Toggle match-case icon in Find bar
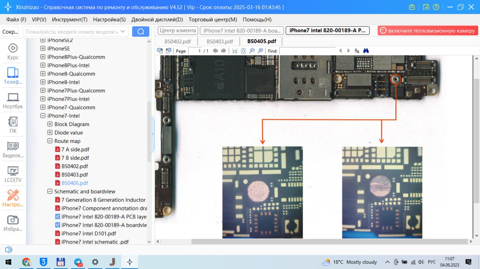Viewport: 480px width, 269px height. pos(357,51)
